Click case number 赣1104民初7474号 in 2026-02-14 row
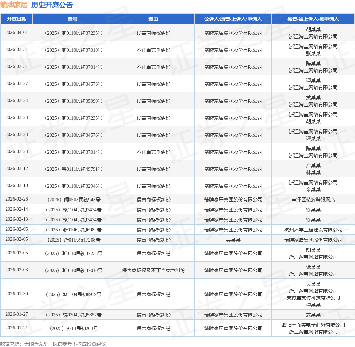This screenshot has width=355, height=347. 74,210
